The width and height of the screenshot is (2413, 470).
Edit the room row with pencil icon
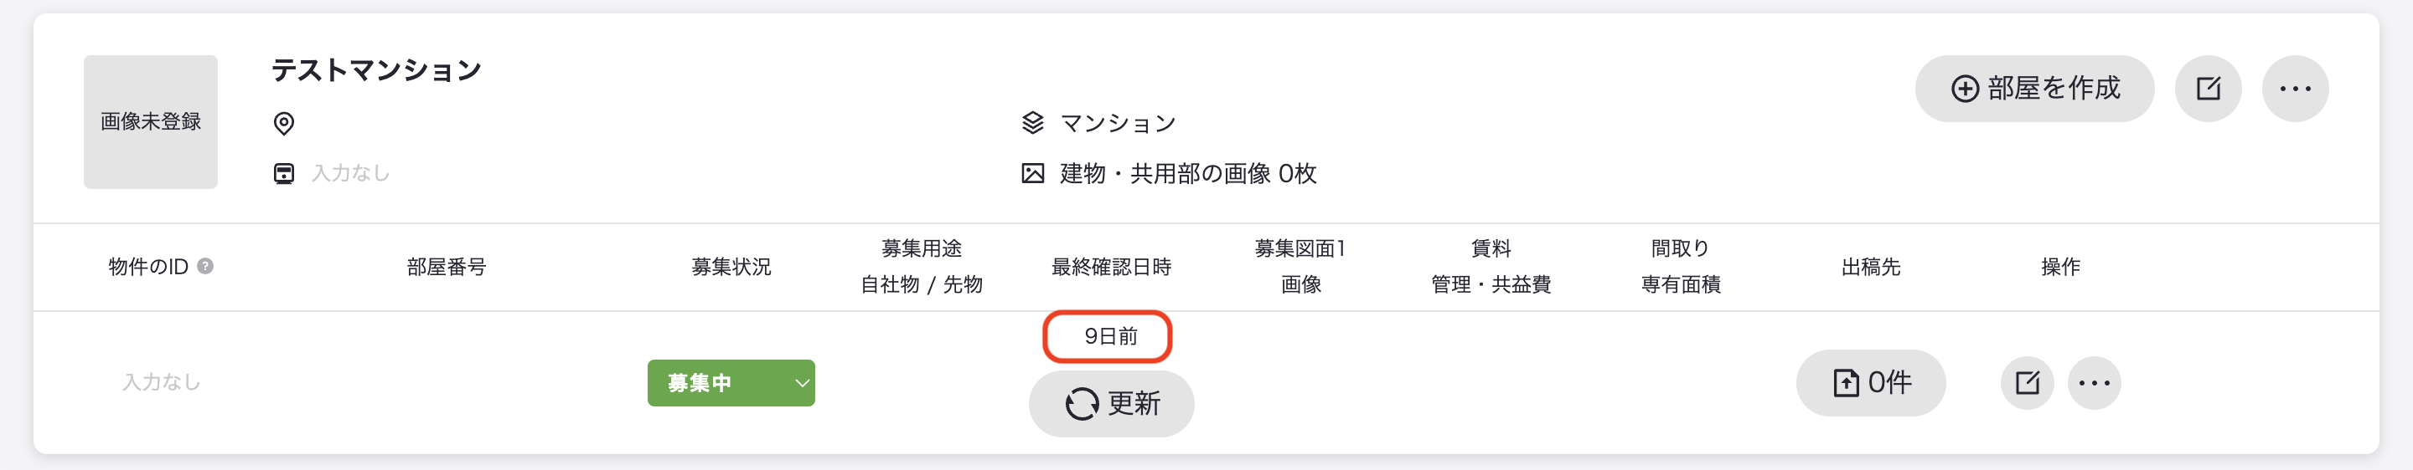[x=2027, y=383]
